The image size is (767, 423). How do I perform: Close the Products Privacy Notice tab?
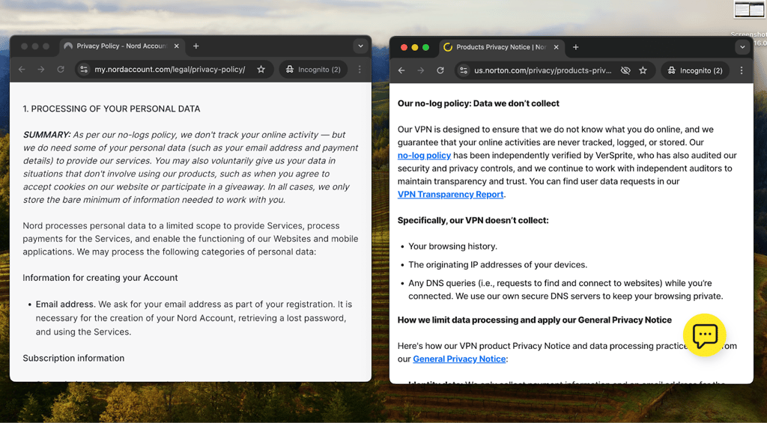click(x=557, y=47)
